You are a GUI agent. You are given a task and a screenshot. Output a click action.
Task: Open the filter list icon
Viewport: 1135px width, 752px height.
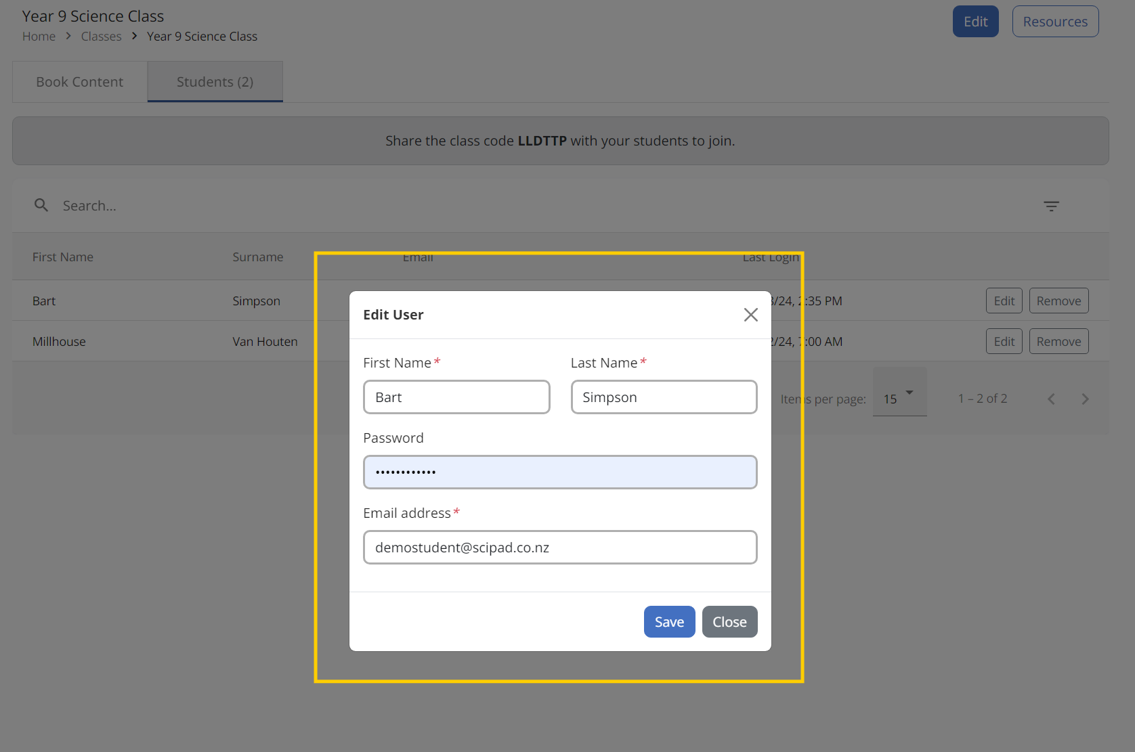coord(1051,206)
